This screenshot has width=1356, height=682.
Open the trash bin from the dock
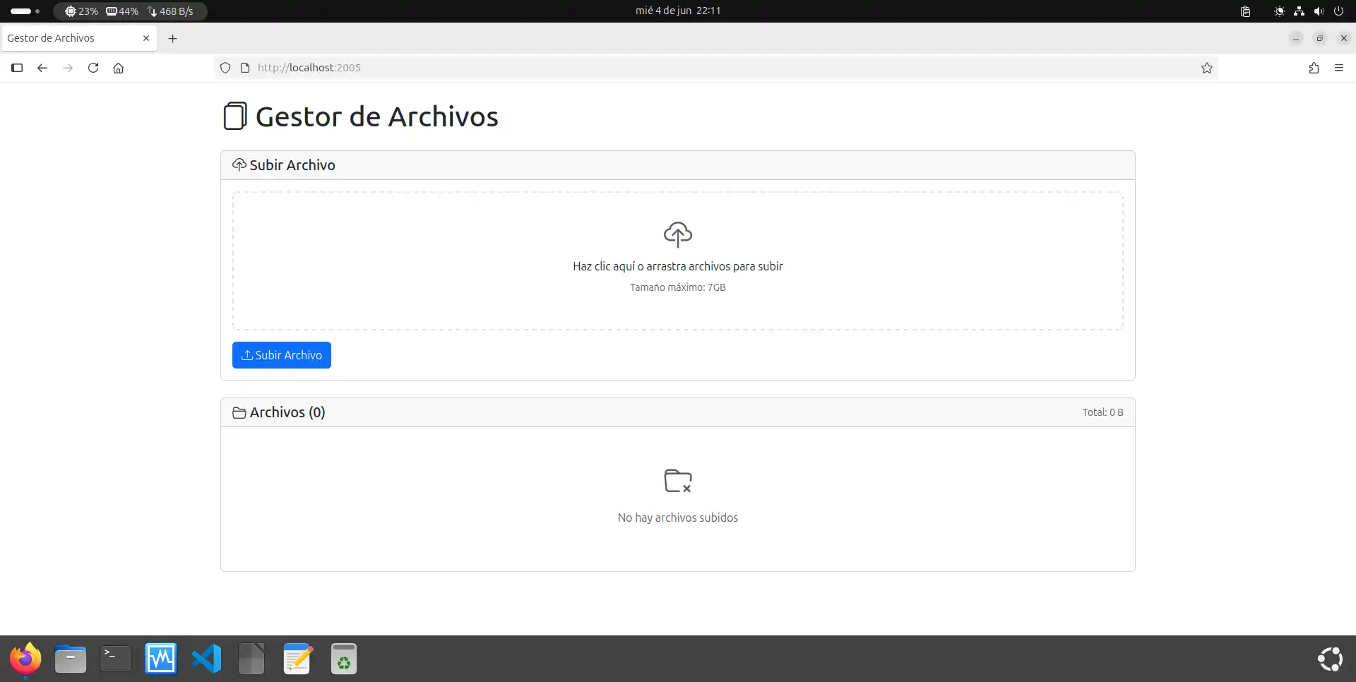tap(343, 658)
